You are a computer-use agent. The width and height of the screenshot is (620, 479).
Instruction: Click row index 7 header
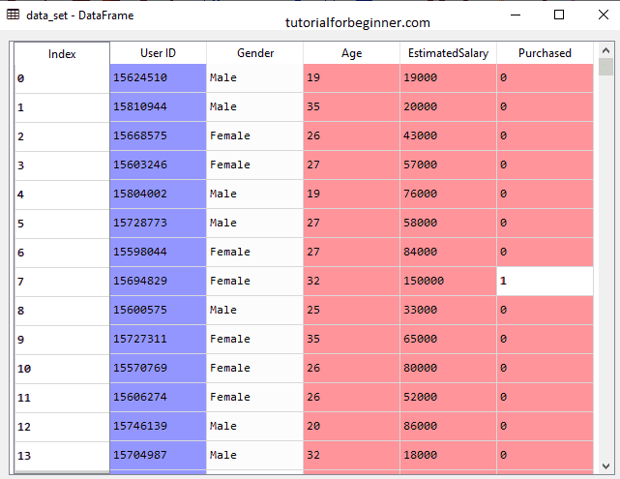[x=62, y=282]
